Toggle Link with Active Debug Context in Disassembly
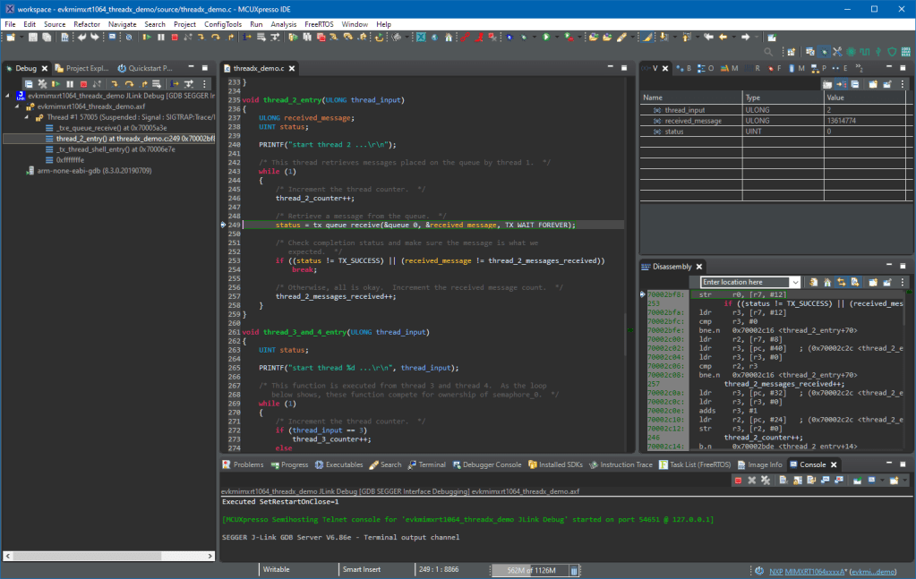 coord(841,279)
